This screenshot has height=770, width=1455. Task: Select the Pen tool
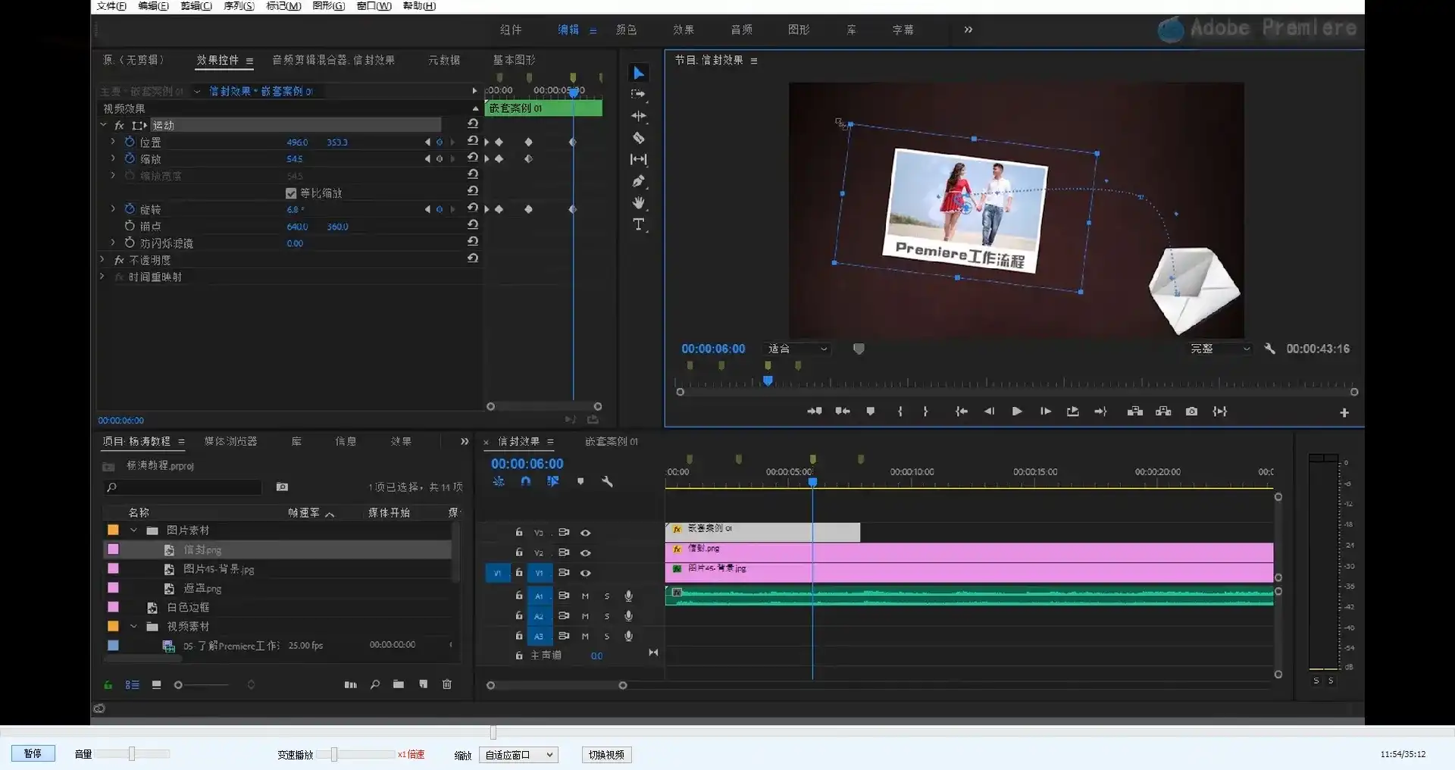[639, 181]
